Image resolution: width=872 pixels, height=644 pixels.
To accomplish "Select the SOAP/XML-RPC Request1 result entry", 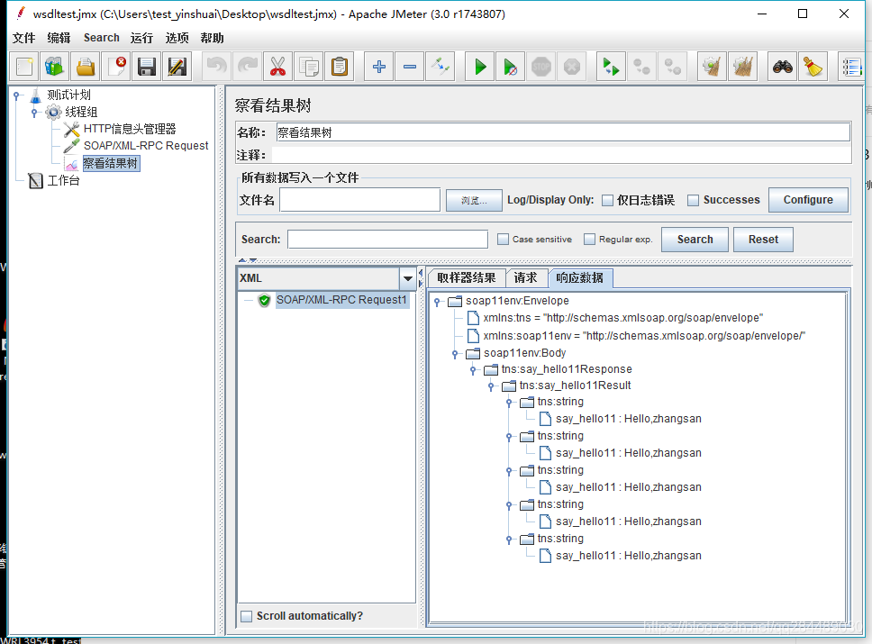I will pyautogui.click(x=342, y=300).
